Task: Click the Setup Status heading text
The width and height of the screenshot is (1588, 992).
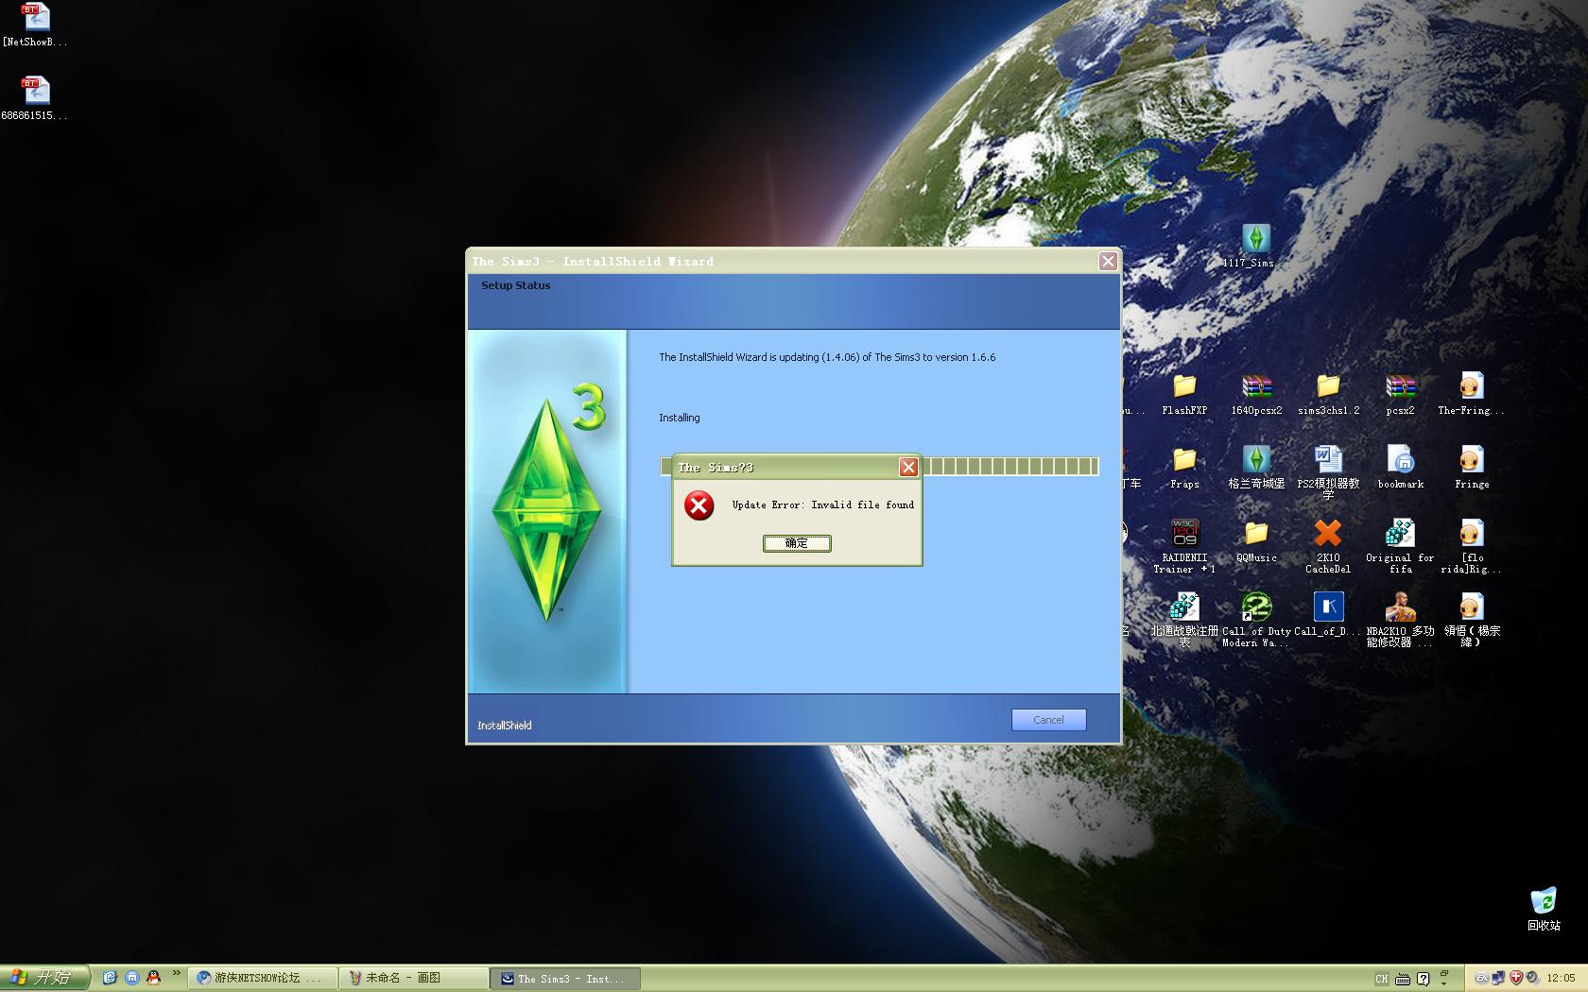Action: click(x=515, y=285)
